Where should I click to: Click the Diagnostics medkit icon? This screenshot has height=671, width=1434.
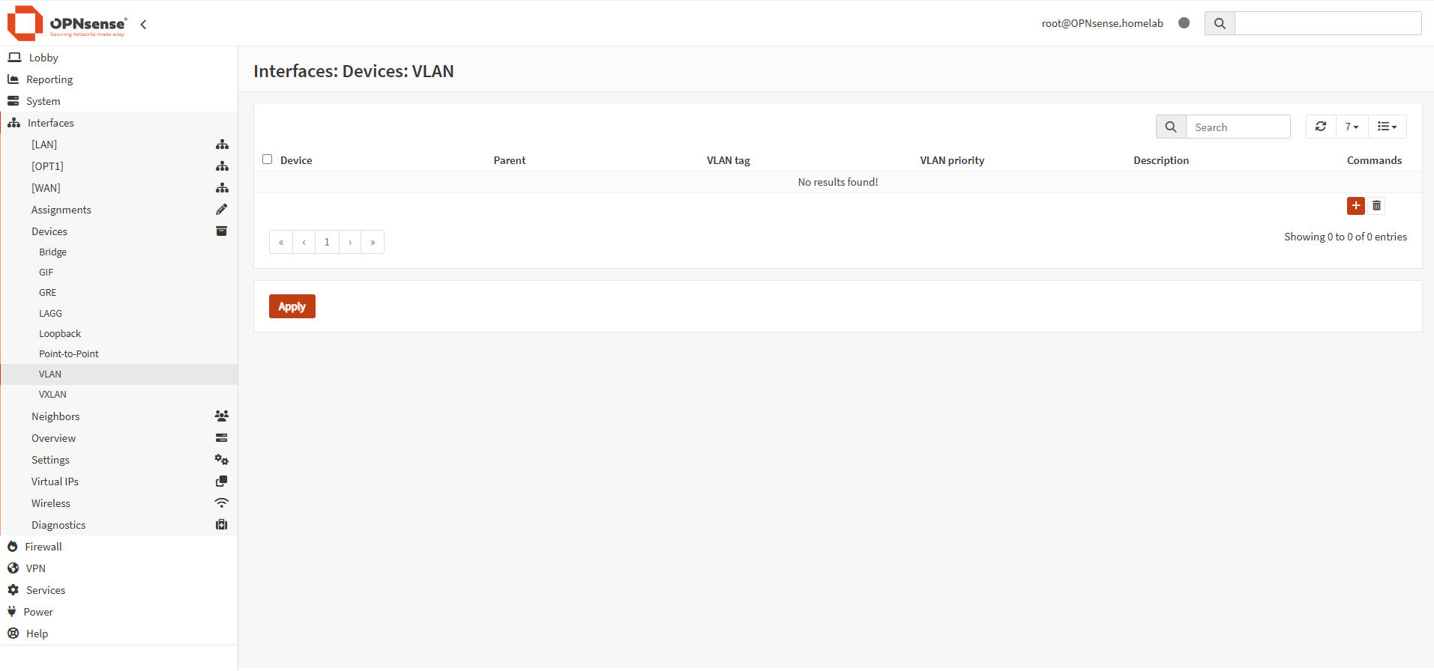[222, 524]
